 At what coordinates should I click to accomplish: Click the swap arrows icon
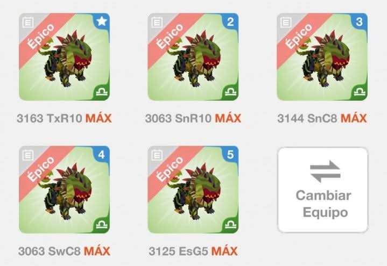[325, 171]
